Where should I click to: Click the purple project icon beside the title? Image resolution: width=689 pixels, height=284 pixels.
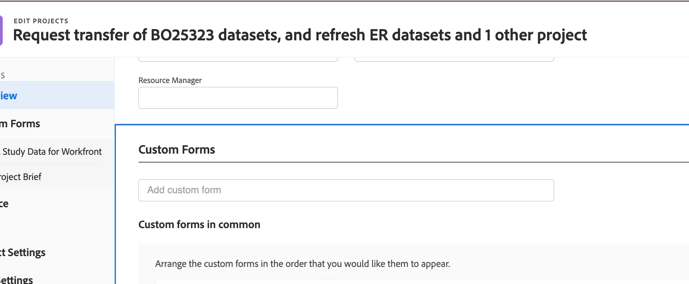pos(1,30)
